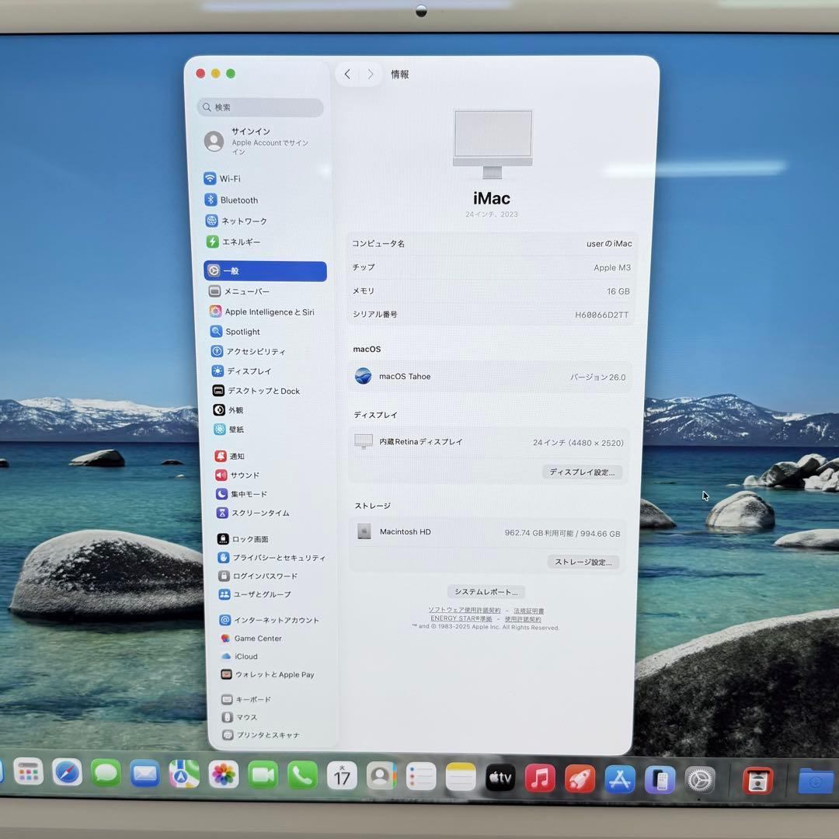Open メニューバー settings
This screenshot has height=839, width=839.
(239, 291)
